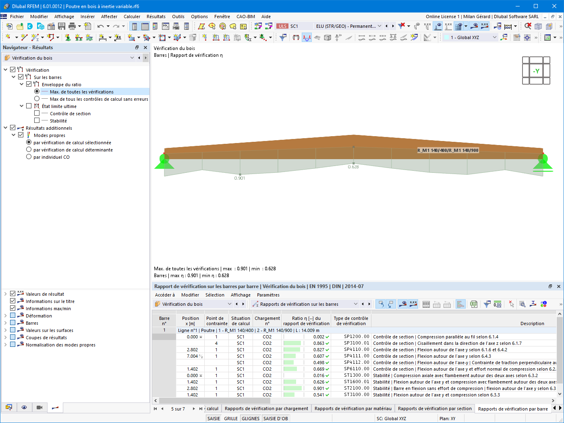Image resolution: width=564 pixels, height=423 pixels.
Task: Enable the Stabilité checkbox
Action: (37, 120)
